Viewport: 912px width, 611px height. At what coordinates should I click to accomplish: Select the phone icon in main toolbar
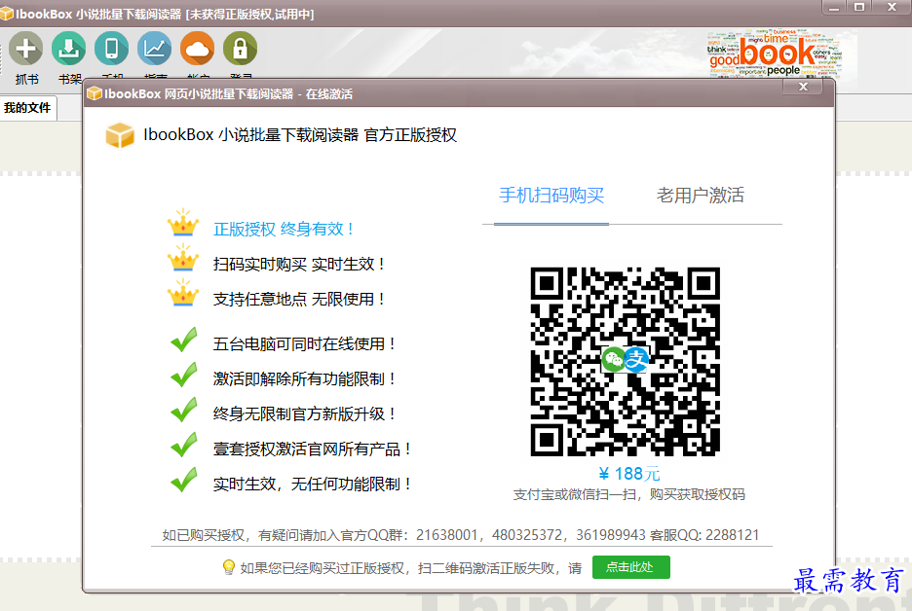[x=112, y=49]
